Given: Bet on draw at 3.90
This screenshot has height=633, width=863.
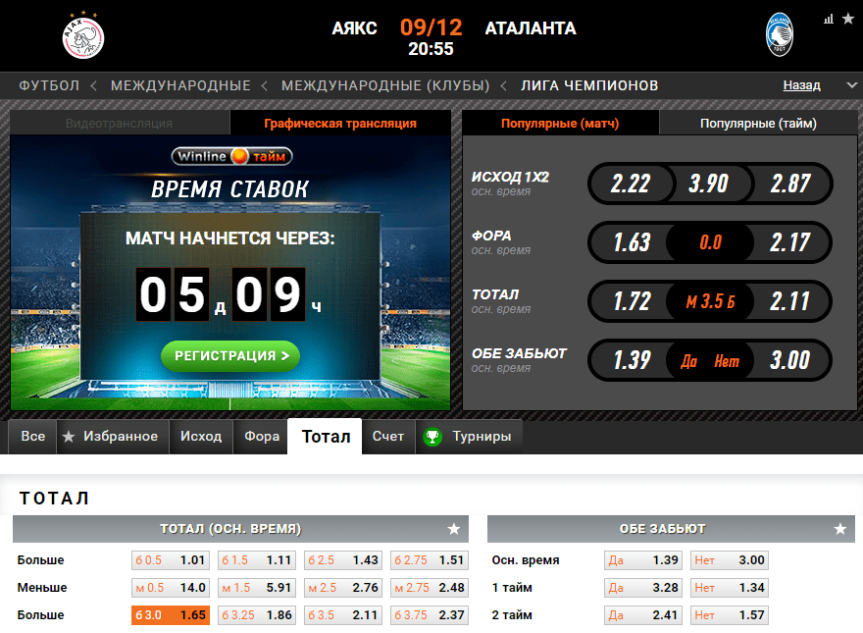Looking at the screenshot, I should tap(709, 184).
